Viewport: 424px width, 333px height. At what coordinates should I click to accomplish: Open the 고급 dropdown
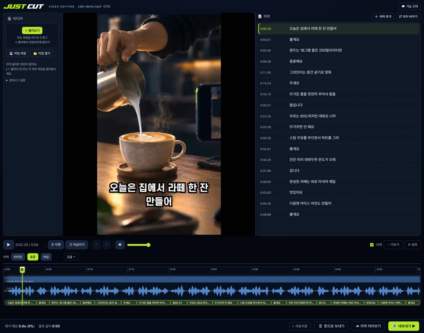pos(71,257)
